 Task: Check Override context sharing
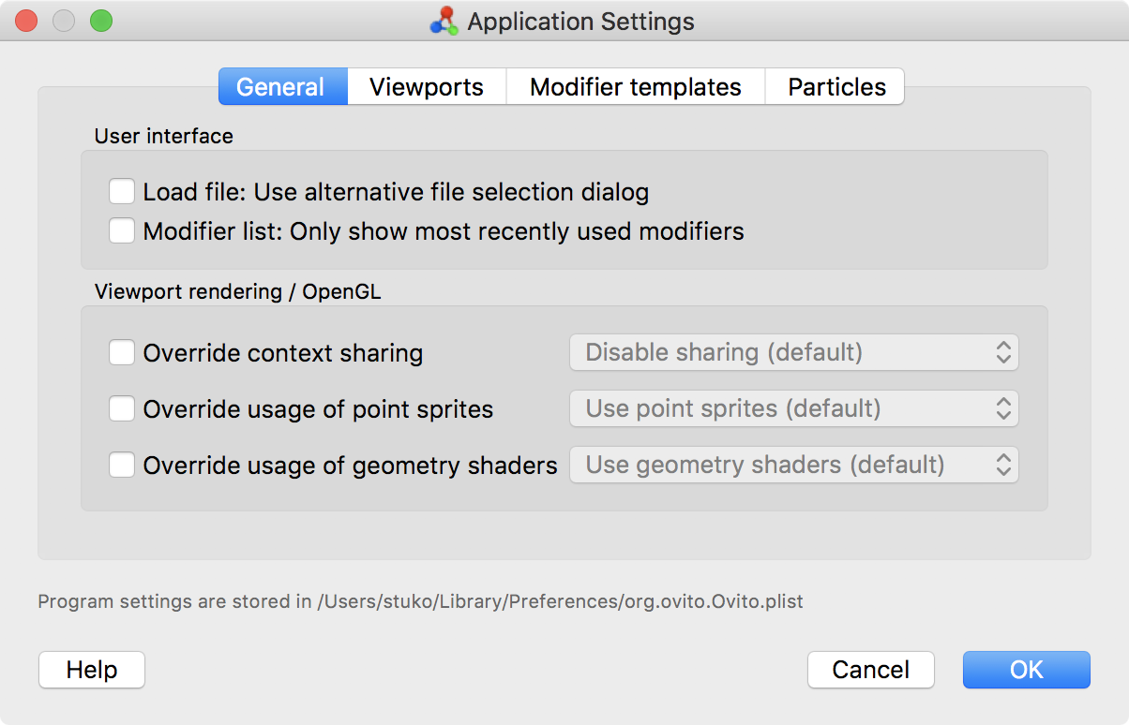[x=122, y=353]
